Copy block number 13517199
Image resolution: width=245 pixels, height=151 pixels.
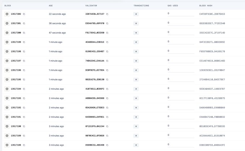pos(24,42)
